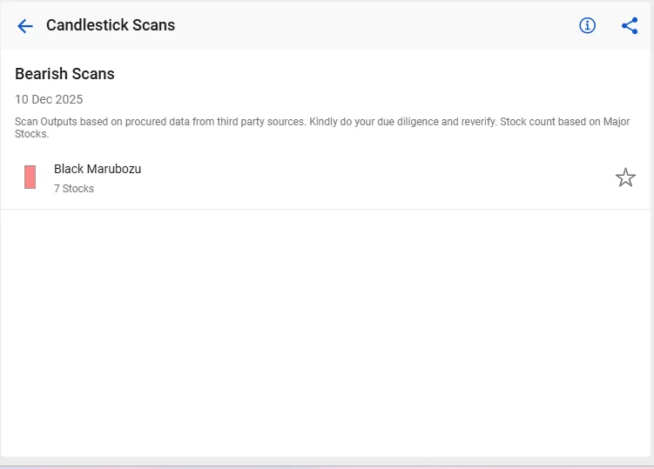
Task: Click the 'Candlestick Scans' page title
Action: pos(111,25)
